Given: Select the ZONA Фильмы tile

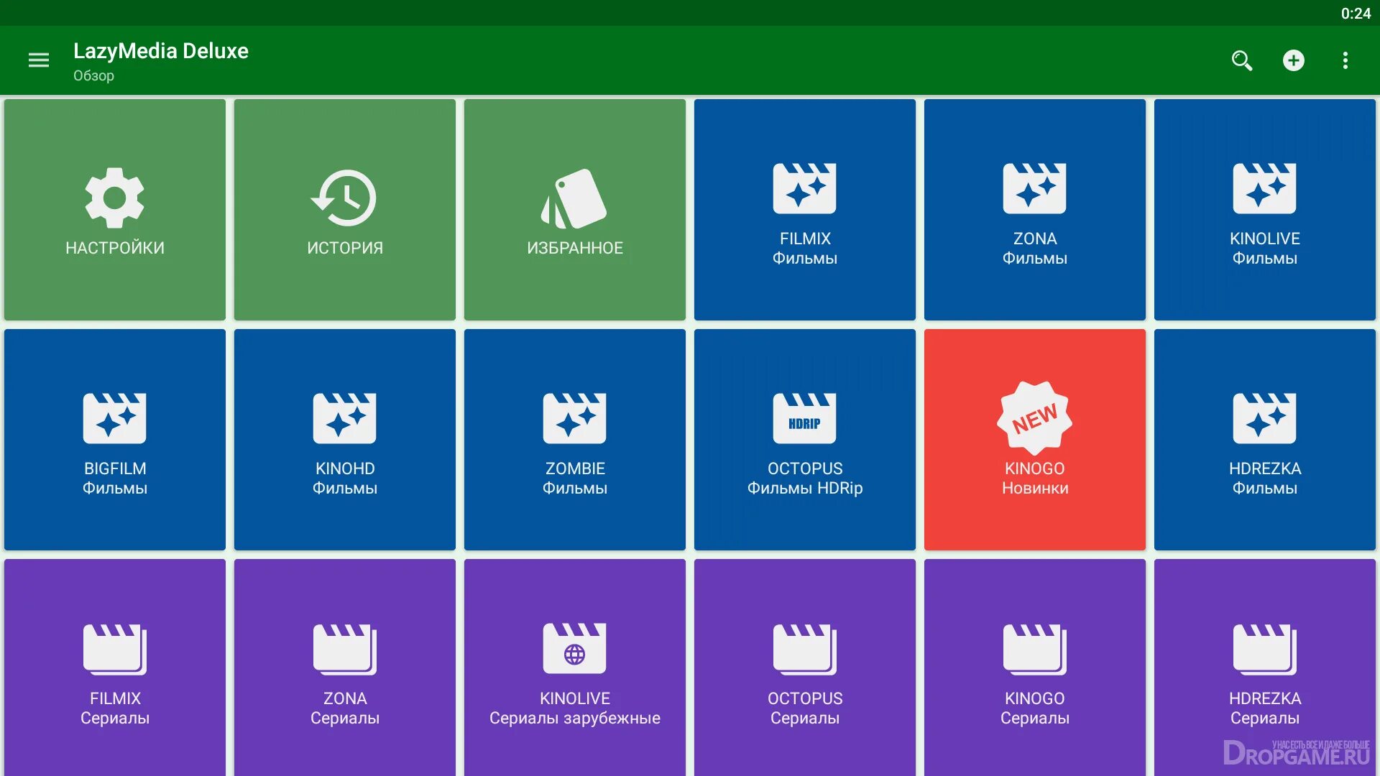Looking at the screenshot, I should pos(1035,210).
